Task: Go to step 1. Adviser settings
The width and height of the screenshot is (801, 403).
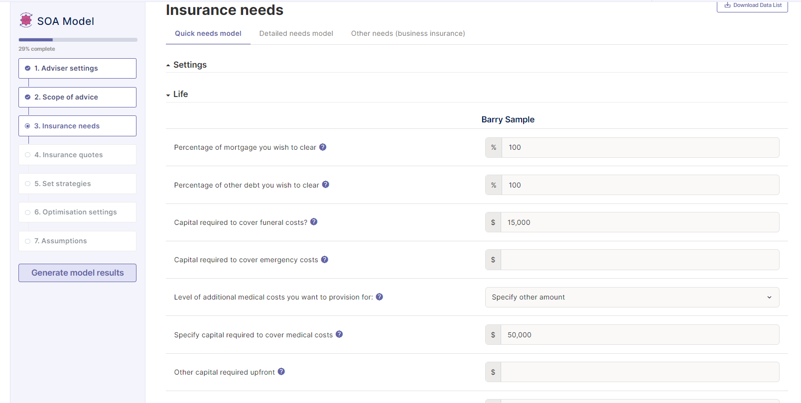Action: (77, 68)
